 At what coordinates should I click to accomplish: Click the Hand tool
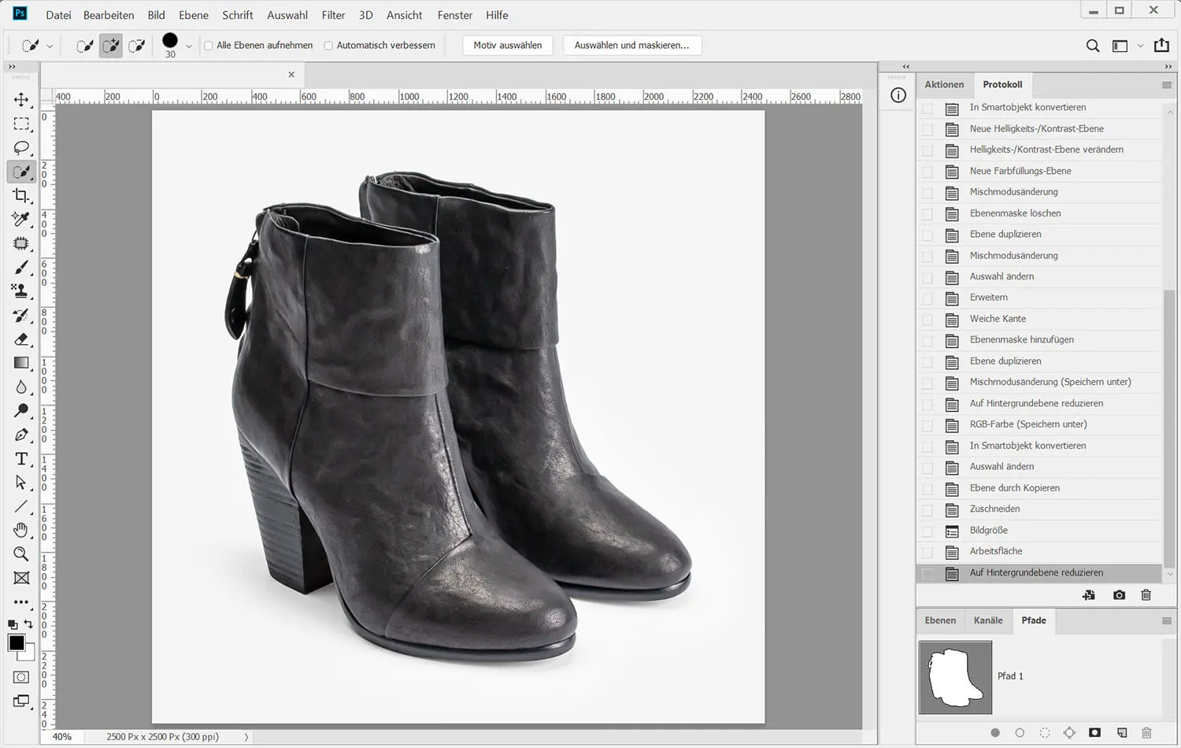point(21,530)
